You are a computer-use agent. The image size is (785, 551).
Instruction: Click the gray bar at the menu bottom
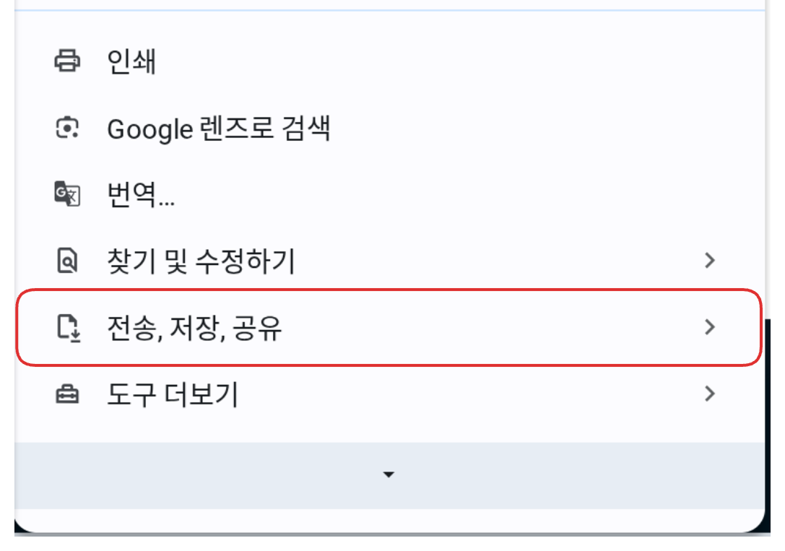tap(217, 475)
